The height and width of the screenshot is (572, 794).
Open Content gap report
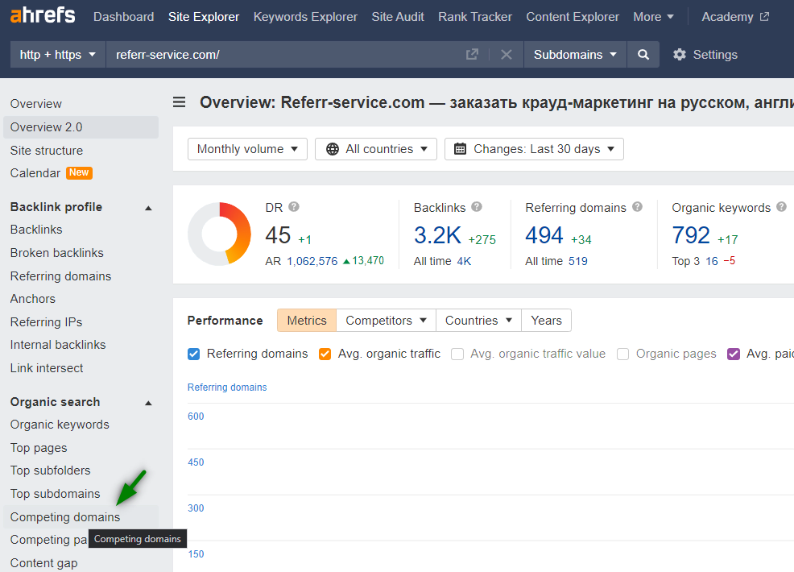click(x=44, y=563)
